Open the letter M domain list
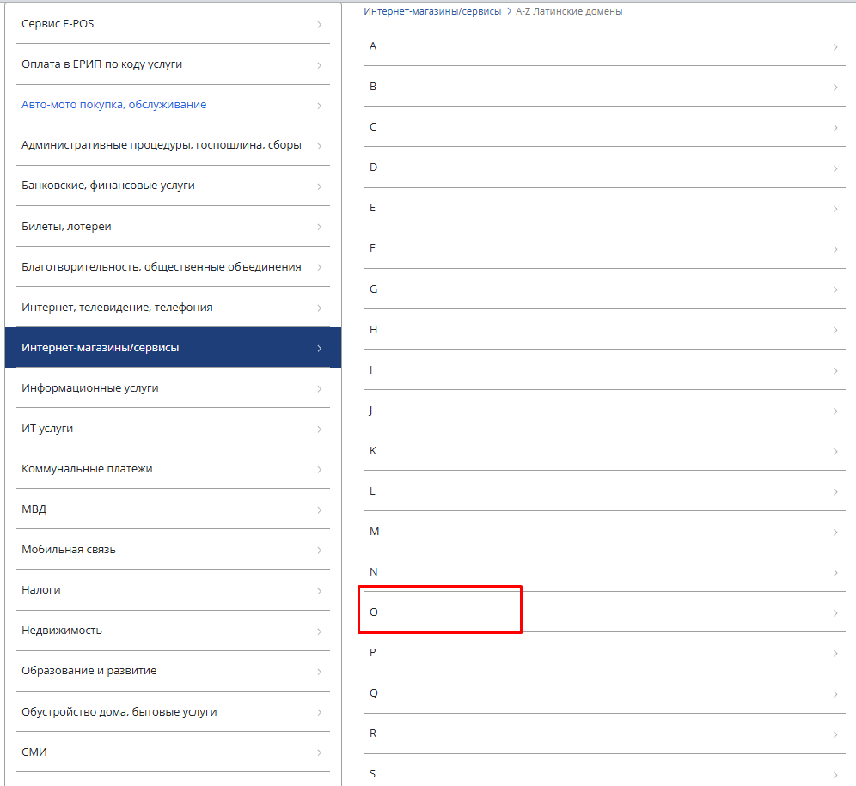Viewport: 856px width, 786px height. pyautogui.click(x=604, y=532)
